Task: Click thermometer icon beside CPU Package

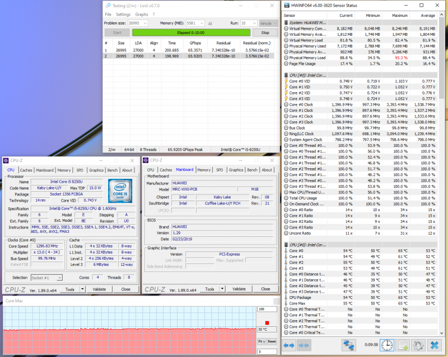Action: tap(286, 297)
